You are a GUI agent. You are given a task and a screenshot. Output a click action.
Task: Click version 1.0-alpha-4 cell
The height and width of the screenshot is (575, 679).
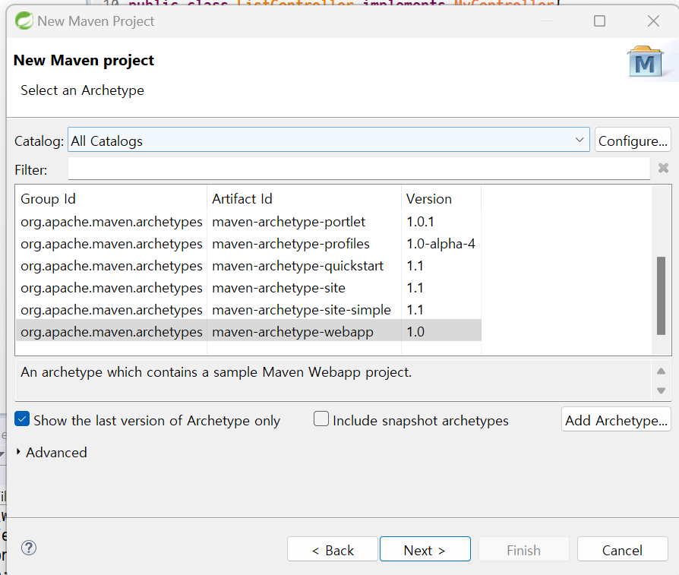click(441, 244)
